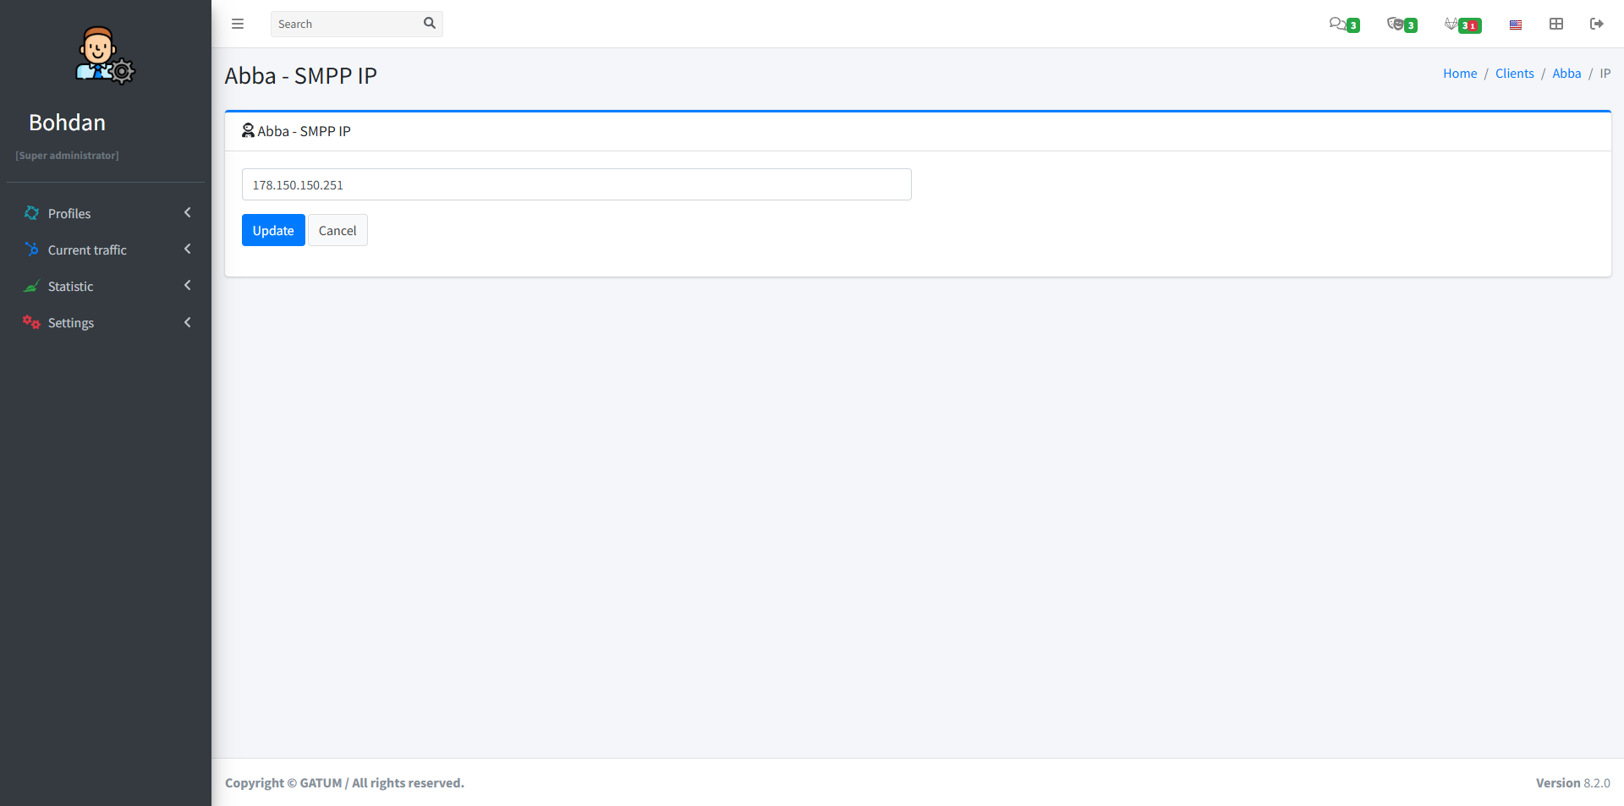Screen dimensions: 1624x806
Task: Go to Home via breadcrumb
Action: (x=1460, y=74)
